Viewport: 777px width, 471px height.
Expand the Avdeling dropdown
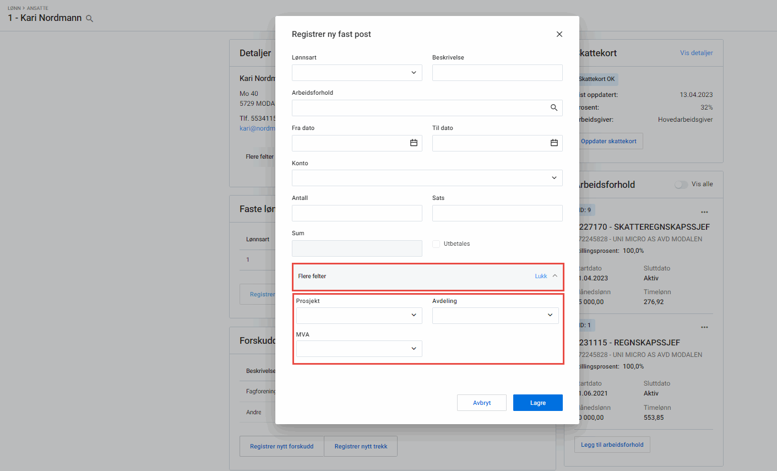click(x=550, y=316)
